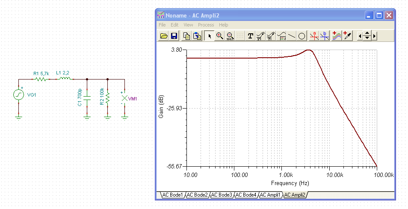Image resolution: width=408 pixels, height=209 pixels.
Task: Minimize the AC Ampli2 diagram window
Action: click(369, 15)
